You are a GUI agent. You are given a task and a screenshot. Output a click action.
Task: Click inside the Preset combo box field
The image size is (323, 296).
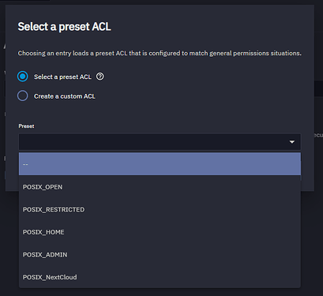pyautogui.click(x=160, y=142)
